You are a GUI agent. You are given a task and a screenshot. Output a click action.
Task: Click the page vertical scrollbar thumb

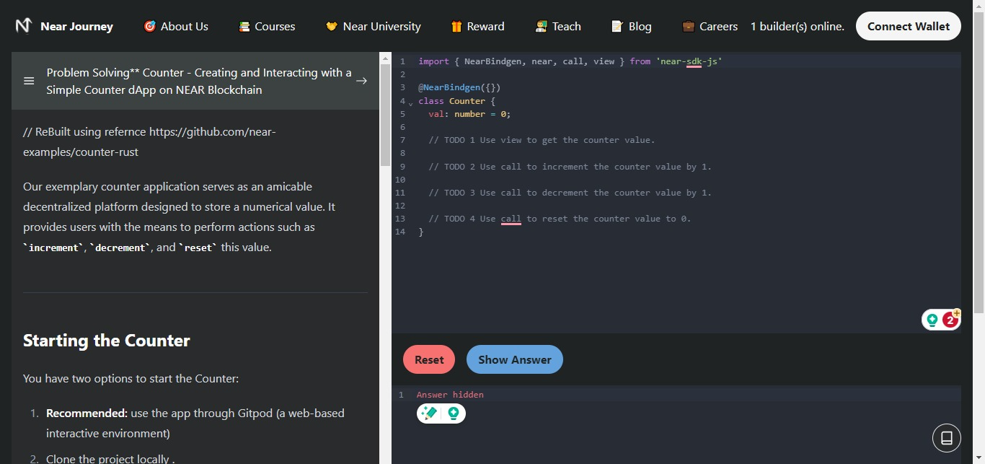[x=979, y=162]
